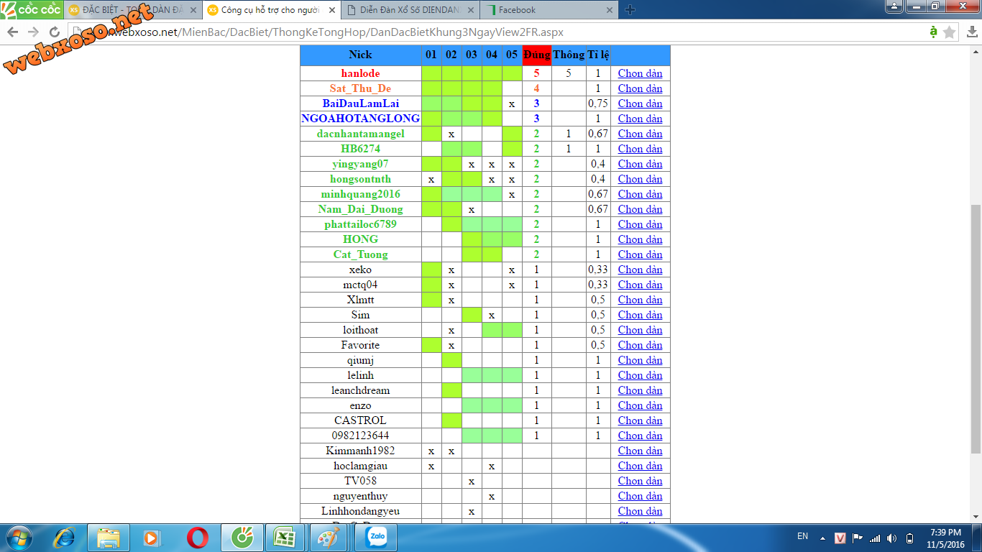Click Show desktop button at taskbar end
982x552 pixels.
[978, 538]
